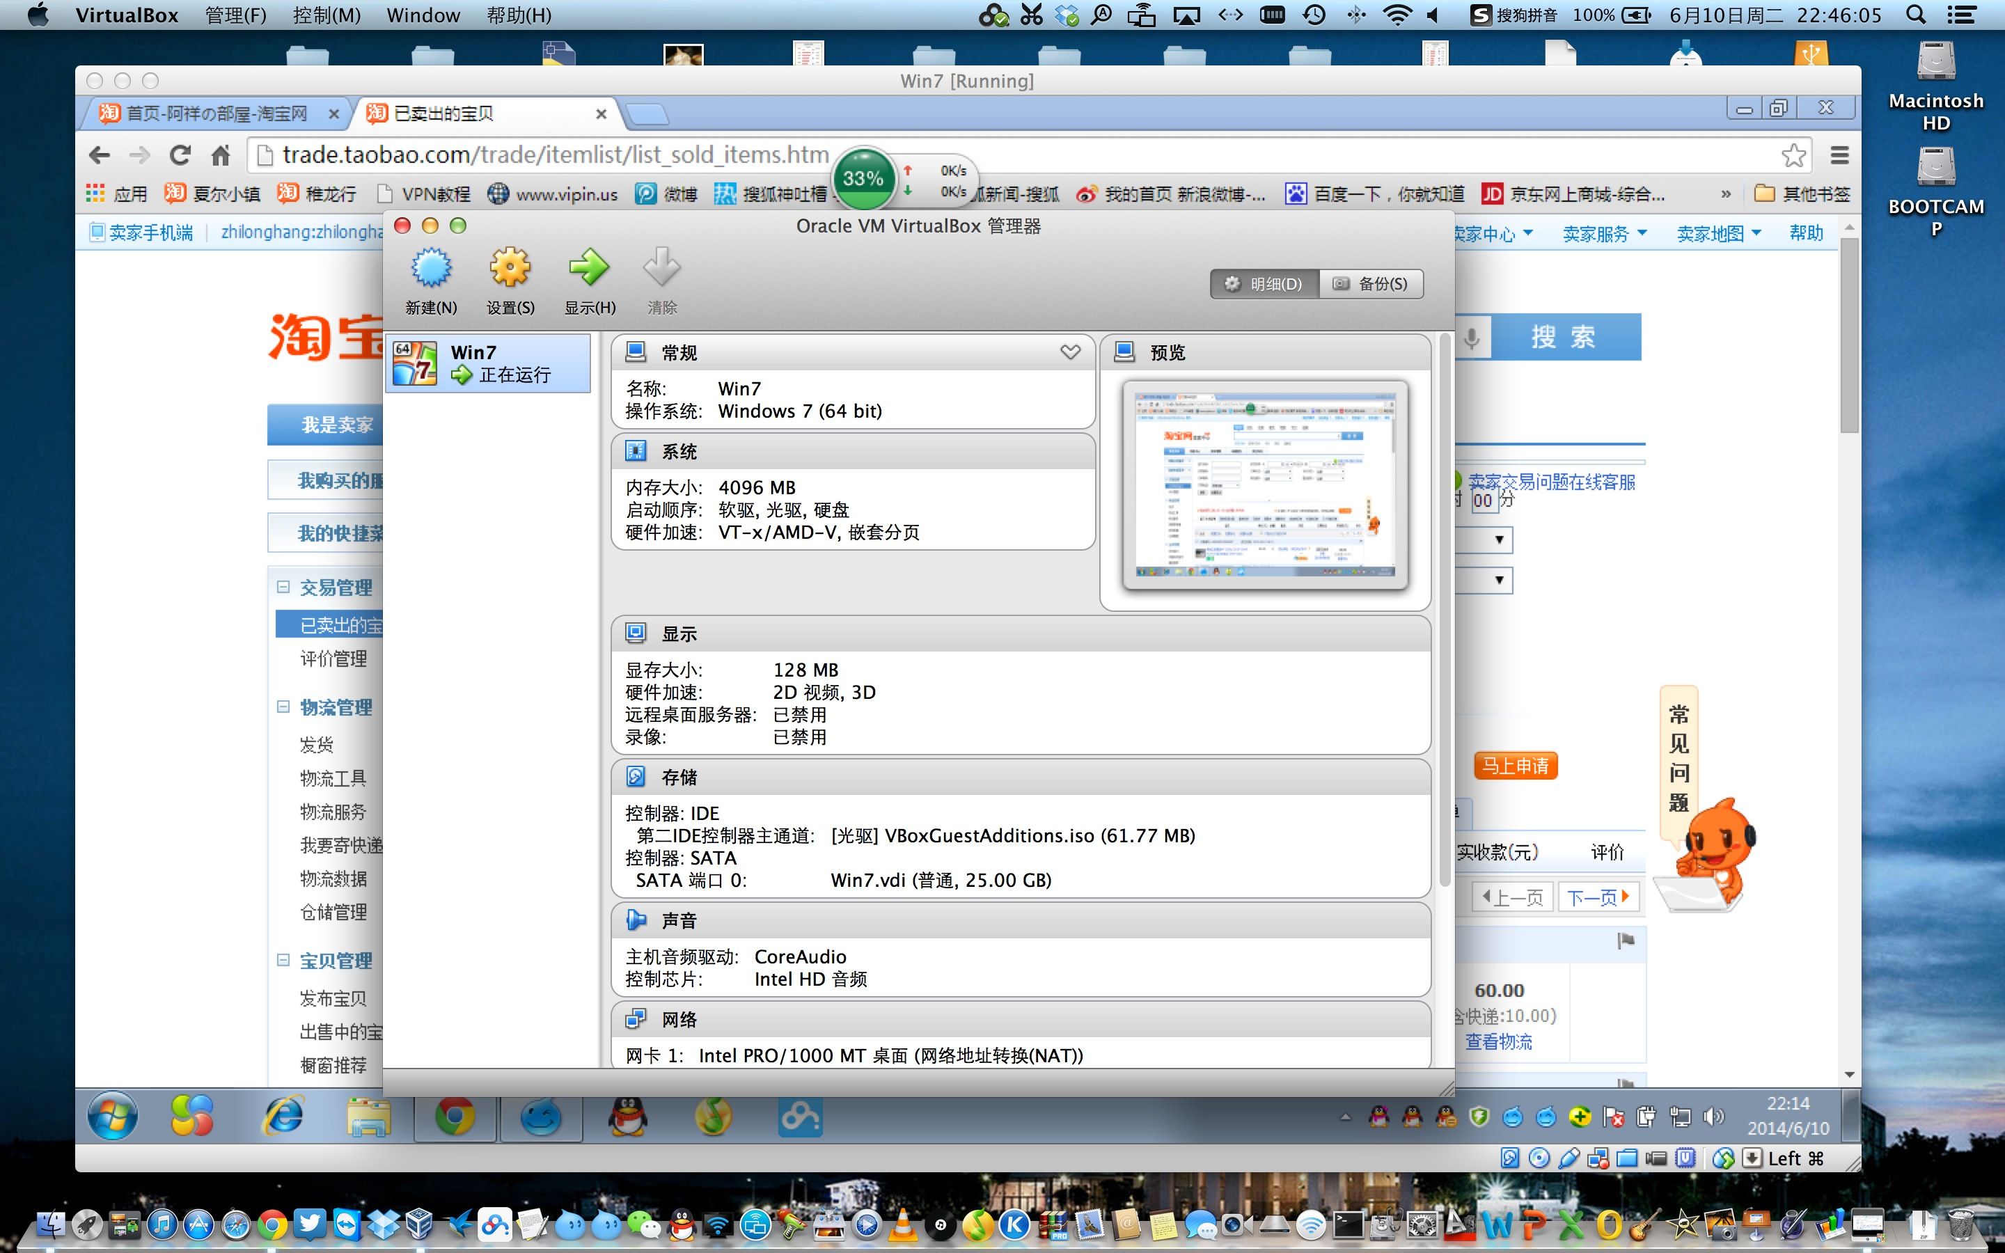Click the Taobao page vertical scrollbar

[x=1849, y=335]
